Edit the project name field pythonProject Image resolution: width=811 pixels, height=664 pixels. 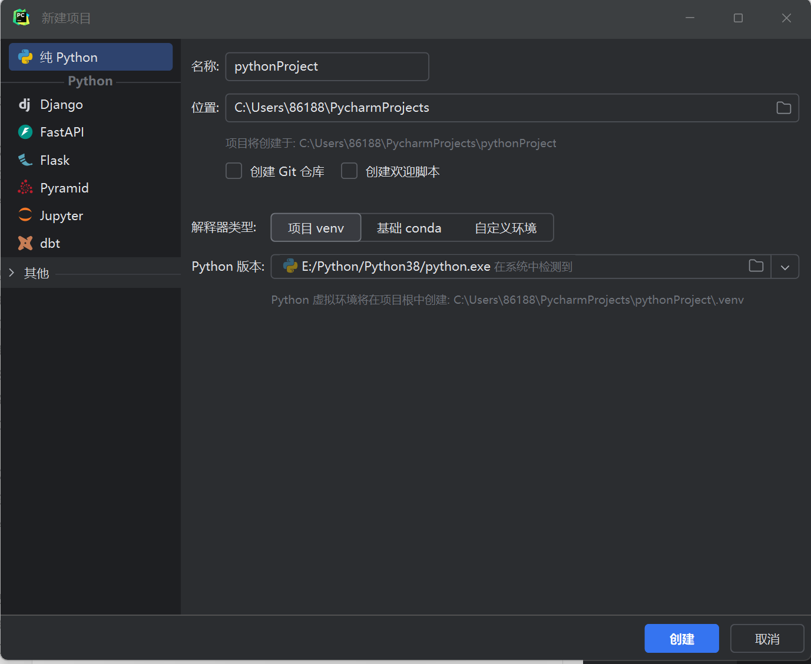point(327,67)
